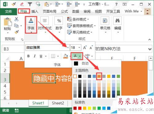Pick the gold theme color swatch

click(x=109, y=76)
